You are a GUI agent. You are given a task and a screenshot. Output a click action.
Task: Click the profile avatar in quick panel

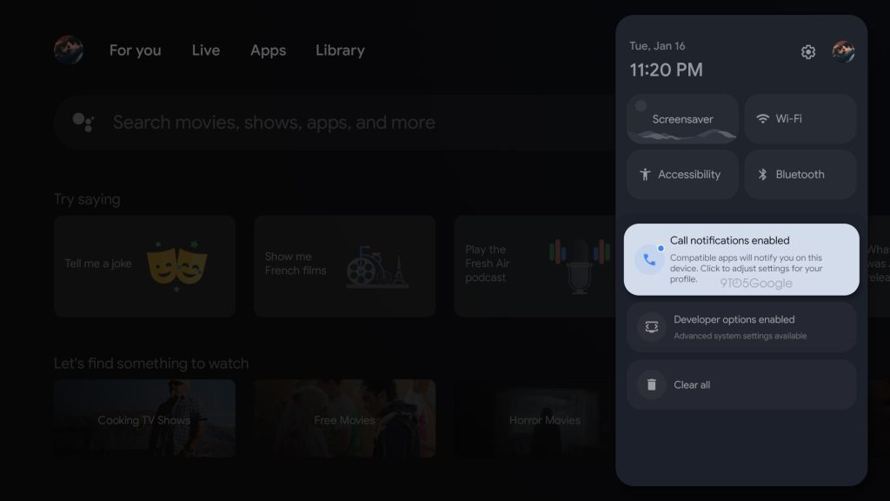(843, 52)
